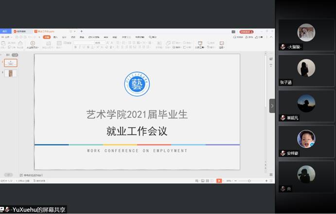Toggle outline view in slide panel
Image resolution: width=336 pixels, height=214 pixels.
coord(8,55)
